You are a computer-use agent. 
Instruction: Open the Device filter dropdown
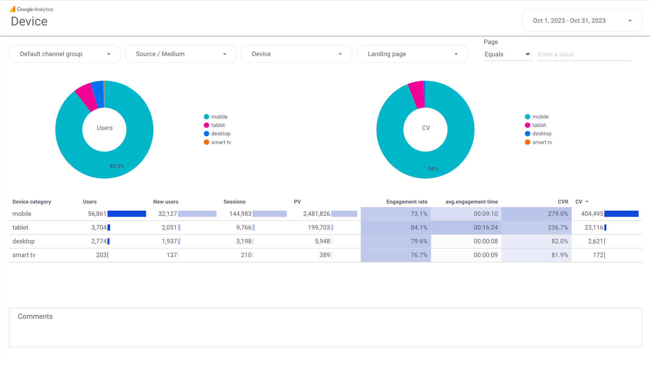(296, 54)
